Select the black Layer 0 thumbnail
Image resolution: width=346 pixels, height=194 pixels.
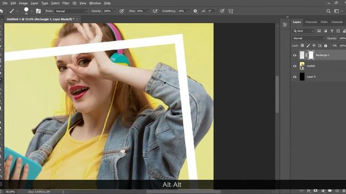click(x=302, y=77)
